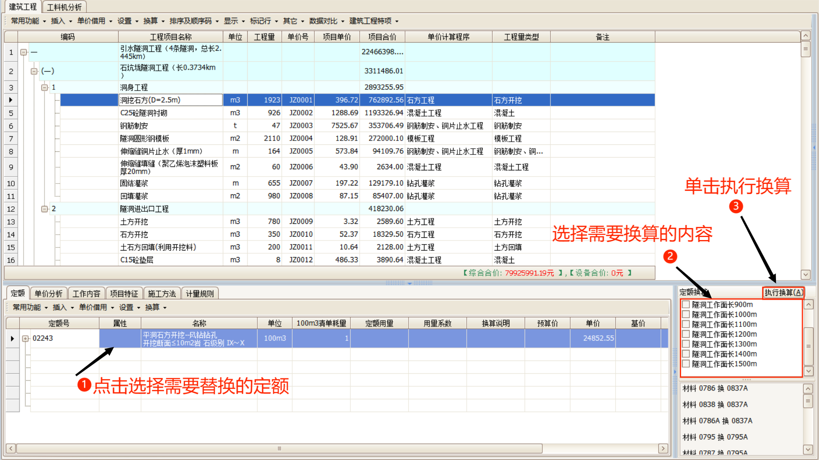The height and width of the screenshot is (460, 819).
Task: Click the 洞挖石方(D=2.5m) name cell
Action: pyautogui.click(x=171, y=100)
